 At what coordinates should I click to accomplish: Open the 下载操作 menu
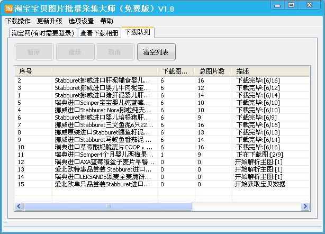point(18,21)
